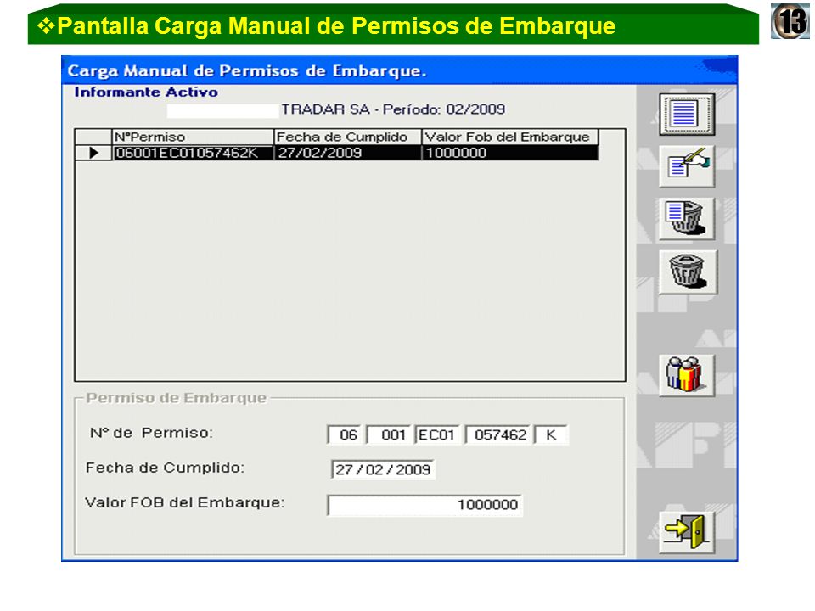Click the delete record trash-with-document icon
The height and width of the screenshot is (611, 815).
687,219
